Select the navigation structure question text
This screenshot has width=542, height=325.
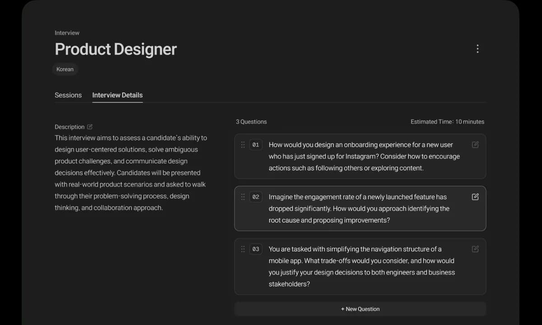[x=361, y=266]
